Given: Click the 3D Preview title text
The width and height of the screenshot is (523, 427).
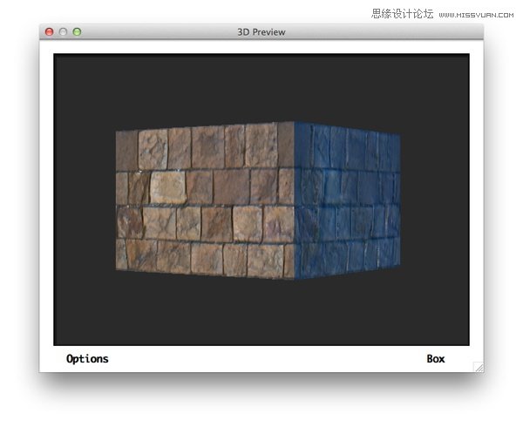Looking at the screenshot, I should pos(261,32).
